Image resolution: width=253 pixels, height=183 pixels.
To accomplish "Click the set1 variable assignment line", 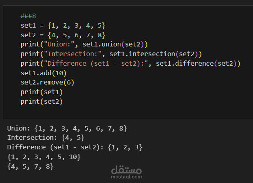I will [63, 26].
